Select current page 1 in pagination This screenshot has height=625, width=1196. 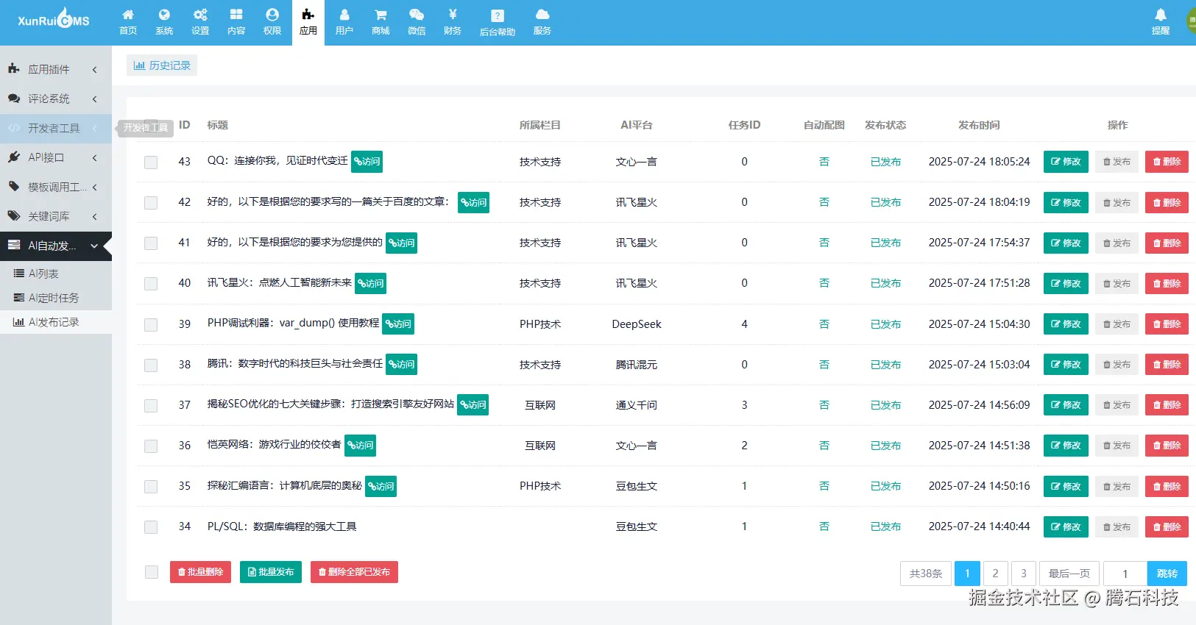pyautogui.click(x=967, y=574)
